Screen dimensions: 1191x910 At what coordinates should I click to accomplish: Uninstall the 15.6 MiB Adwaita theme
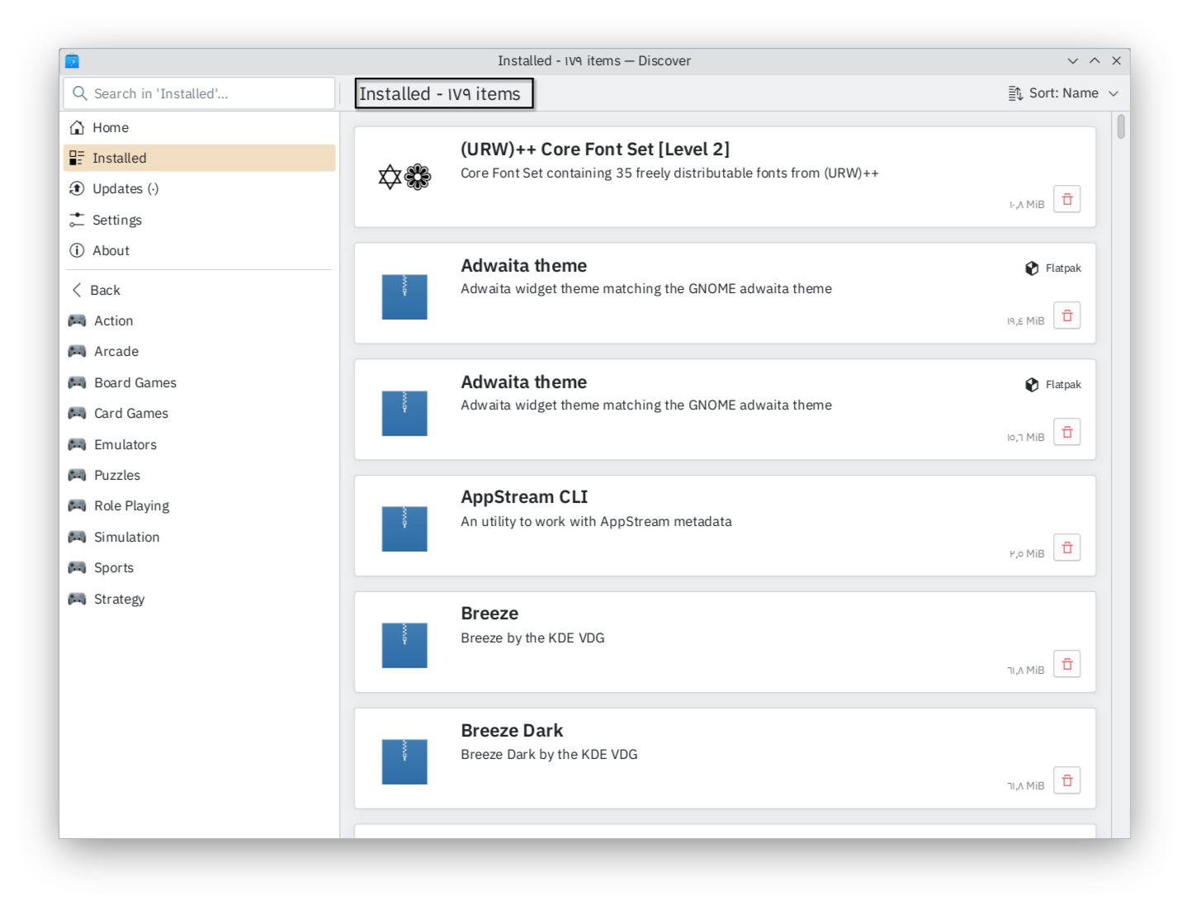tap(1067, 432)
